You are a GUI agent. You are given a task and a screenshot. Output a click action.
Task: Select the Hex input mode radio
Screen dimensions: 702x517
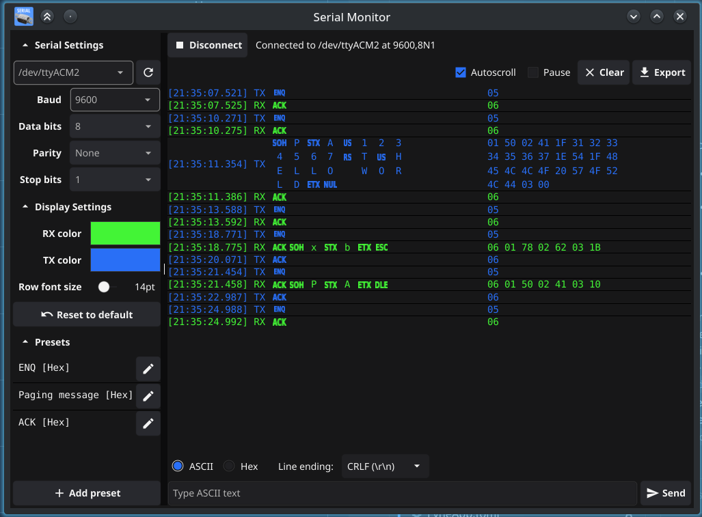(x=229, y=466)
